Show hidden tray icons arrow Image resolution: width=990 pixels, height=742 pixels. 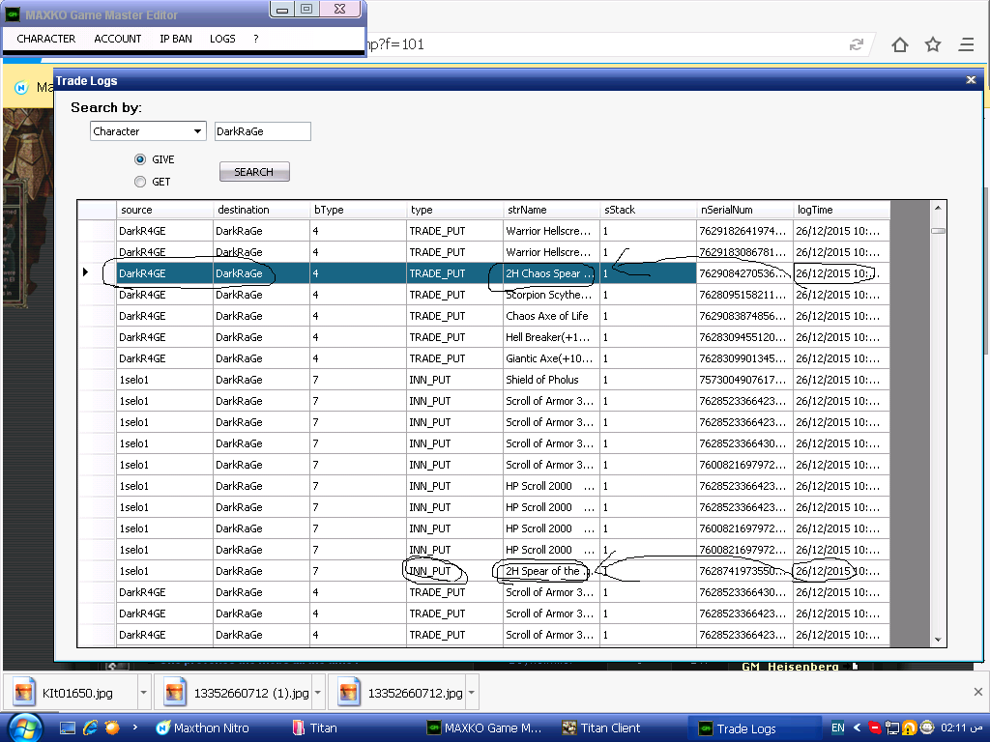pyautogui.click(x=857, y=728)
